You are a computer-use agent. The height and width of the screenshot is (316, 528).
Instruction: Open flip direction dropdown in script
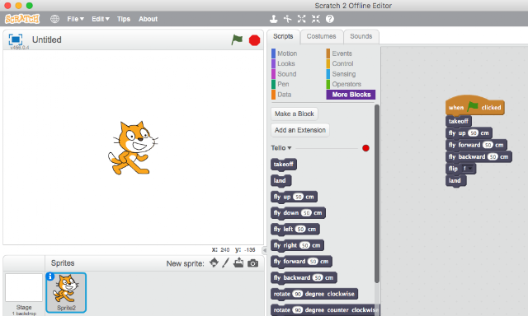[468, 169]
